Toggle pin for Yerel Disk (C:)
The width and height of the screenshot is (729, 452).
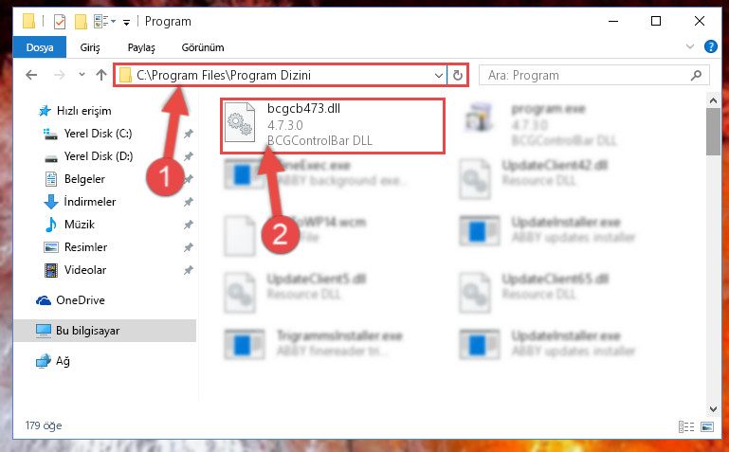(189, 134)
